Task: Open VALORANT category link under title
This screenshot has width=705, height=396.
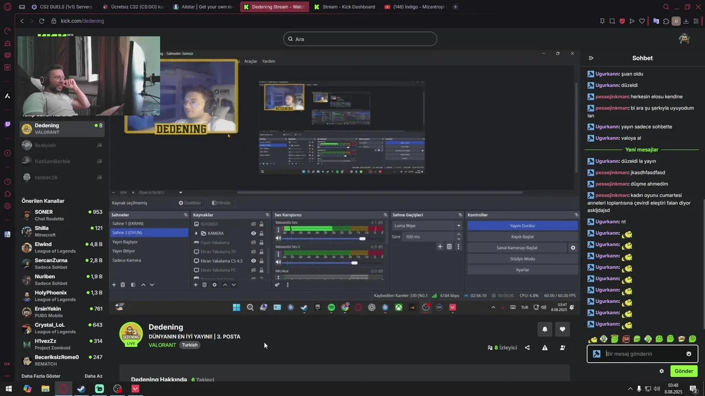Action: [x=162, y=345]
